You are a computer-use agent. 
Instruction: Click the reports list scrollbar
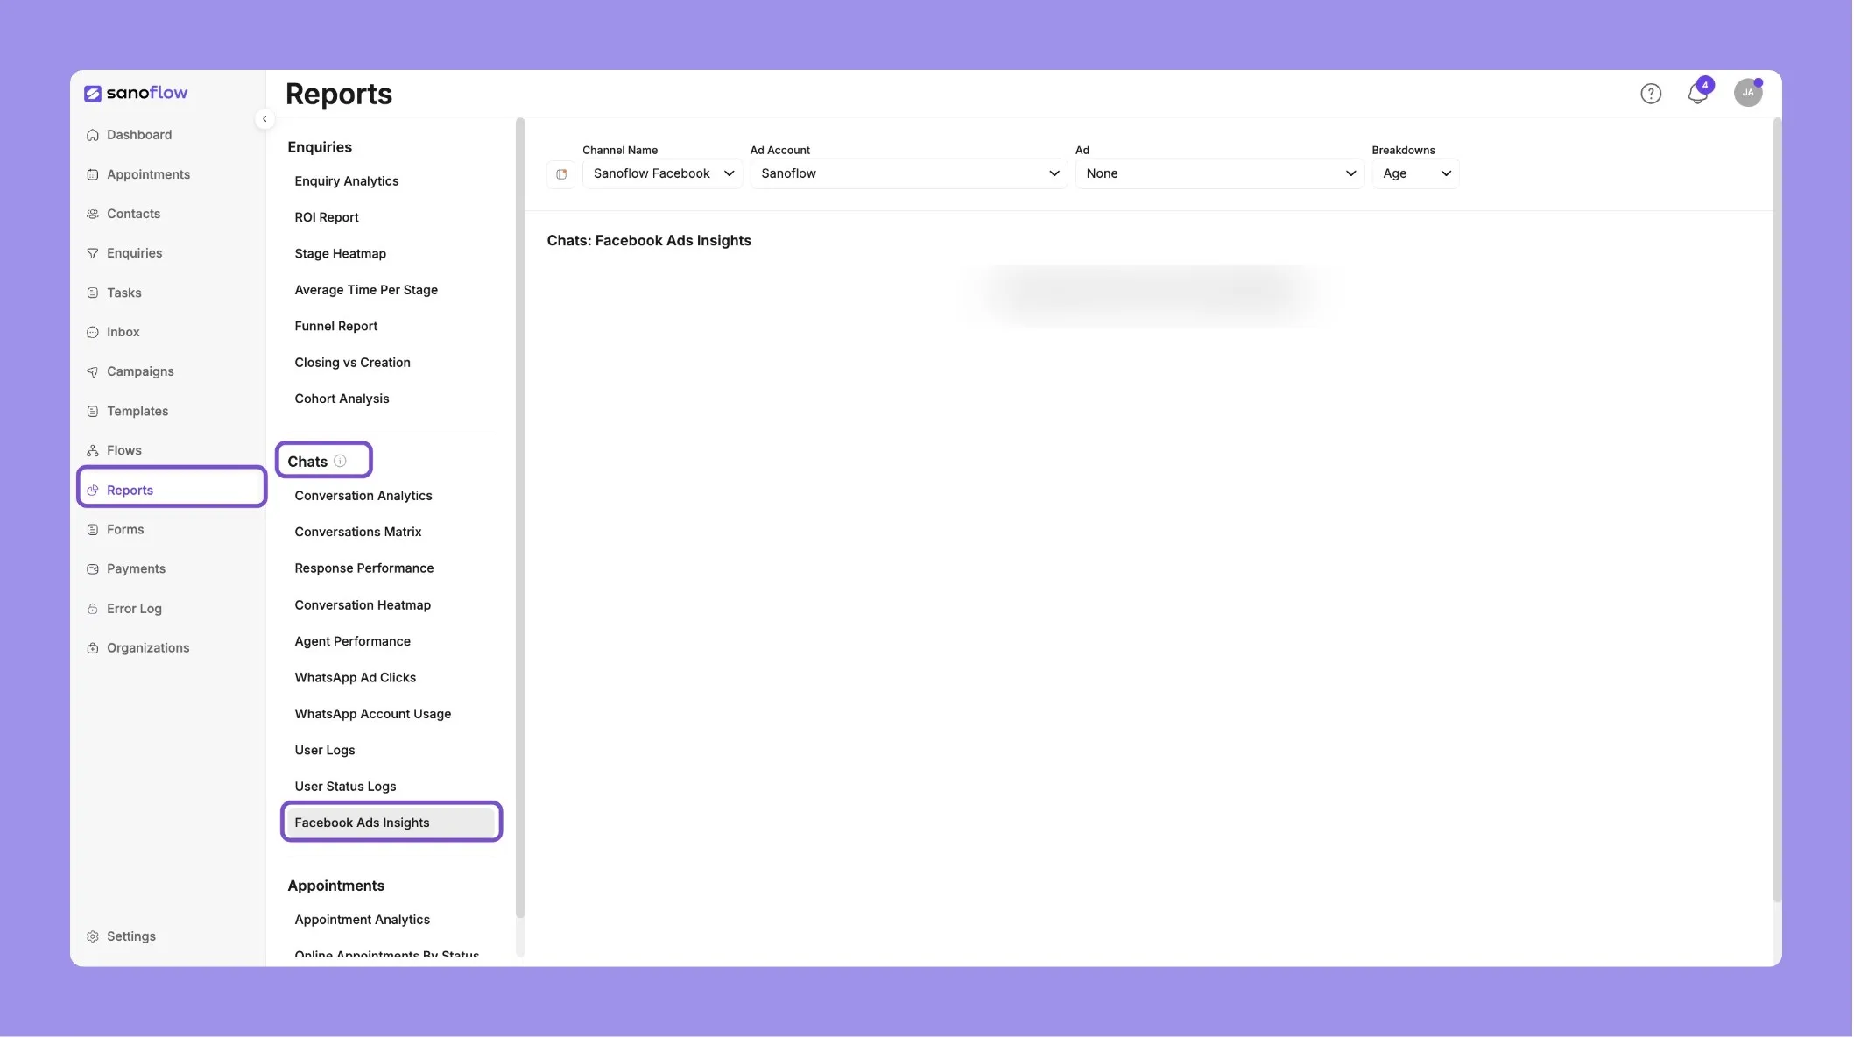(520, 519)
